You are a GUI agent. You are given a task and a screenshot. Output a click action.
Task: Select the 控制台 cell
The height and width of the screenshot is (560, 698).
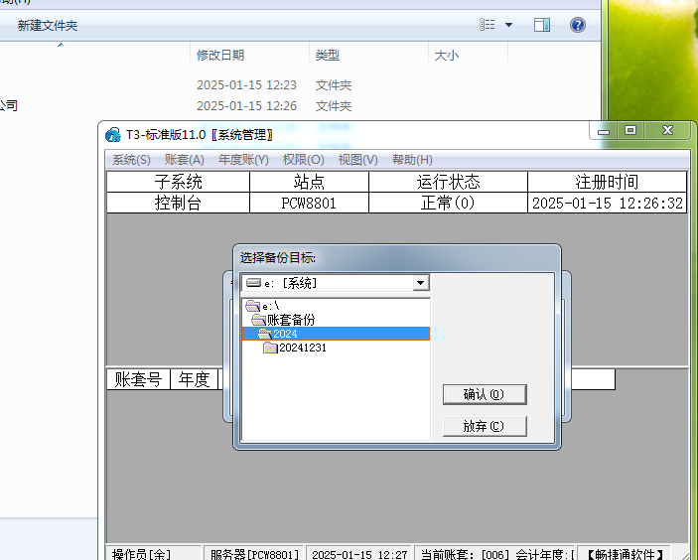coord(179,203)
